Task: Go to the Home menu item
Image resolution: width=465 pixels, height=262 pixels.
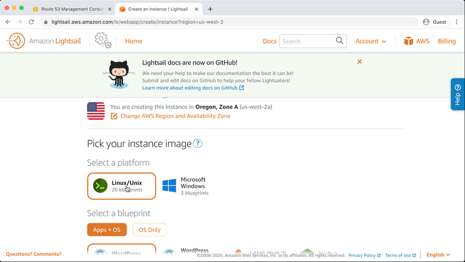Action: (x=133, y=41)
